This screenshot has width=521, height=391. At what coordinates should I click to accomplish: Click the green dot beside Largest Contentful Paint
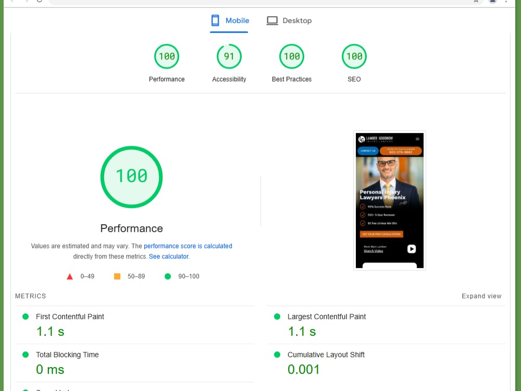tap(277, 316)
